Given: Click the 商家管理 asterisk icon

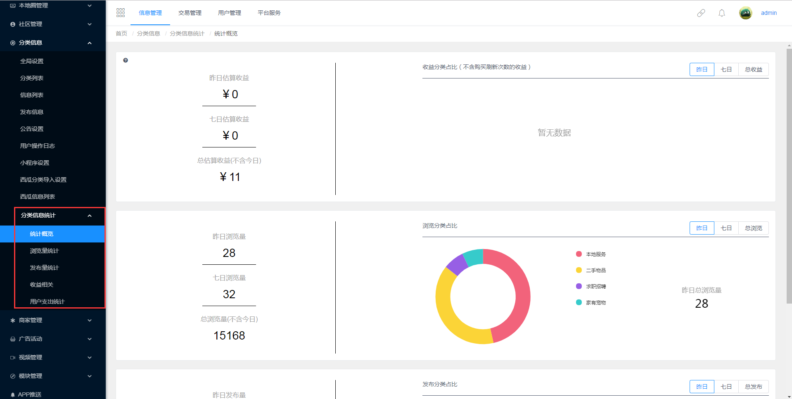Looking at the screenshot, I should [13, 321].
